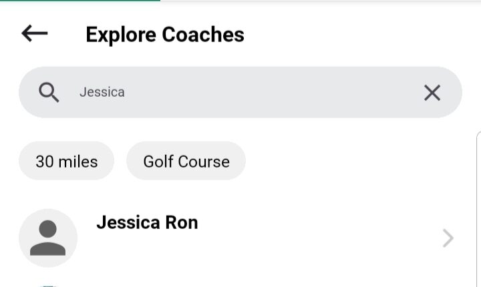Tap the number 30 on the distance chip
This screenshot has width=481, height=287.
pyautogui.click(x=44, y=162)
